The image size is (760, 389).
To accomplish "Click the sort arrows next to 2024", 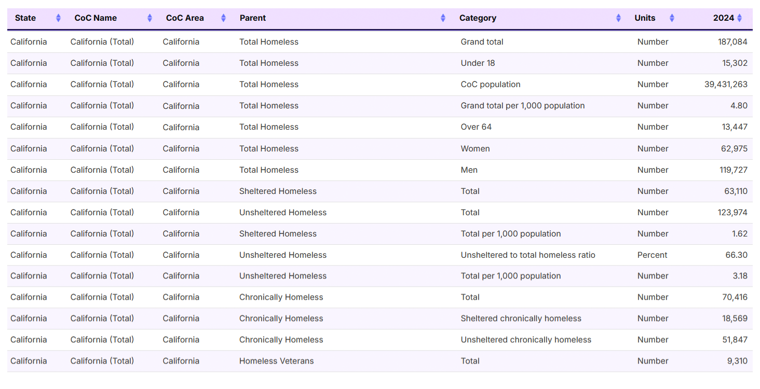I will coord(740,18).
